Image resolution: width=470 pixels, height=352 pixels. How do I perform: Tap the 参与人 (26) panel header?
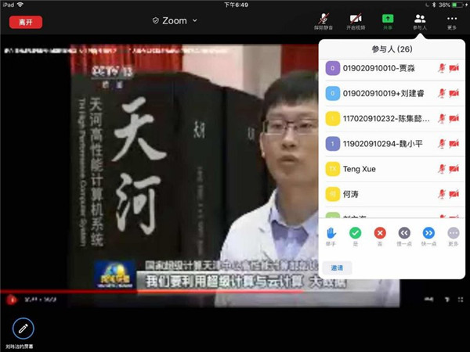point(392,49)
